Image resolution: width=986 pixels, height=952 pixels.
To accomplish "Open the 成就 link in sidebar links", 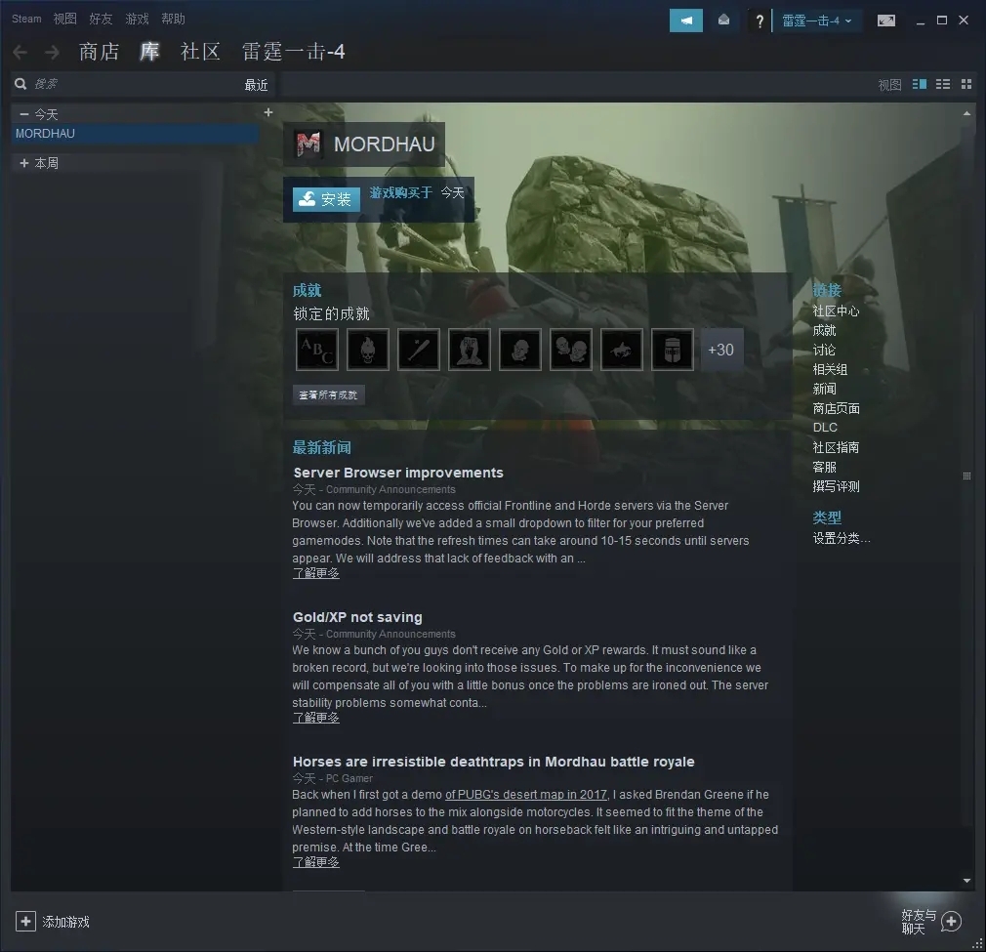I will point(824,331).
